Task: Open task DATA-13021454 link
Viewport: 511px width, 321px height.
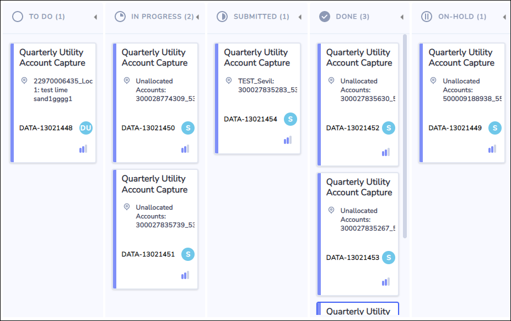Action: (250, 119)
